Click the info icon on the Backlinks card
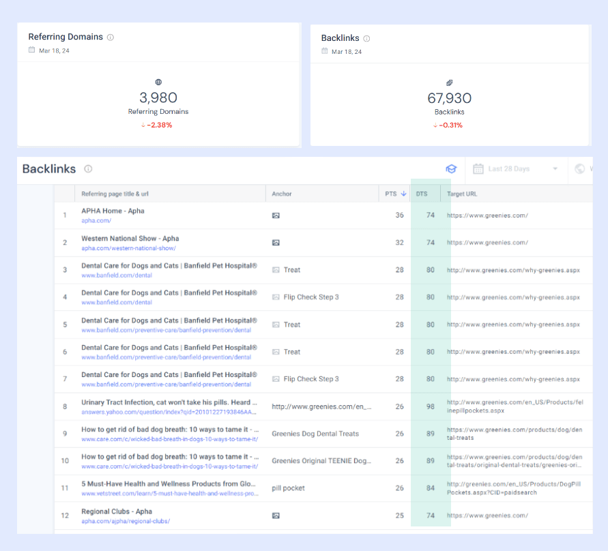The image size is (608, 551). pyautogui.click(x=367, y=39)
